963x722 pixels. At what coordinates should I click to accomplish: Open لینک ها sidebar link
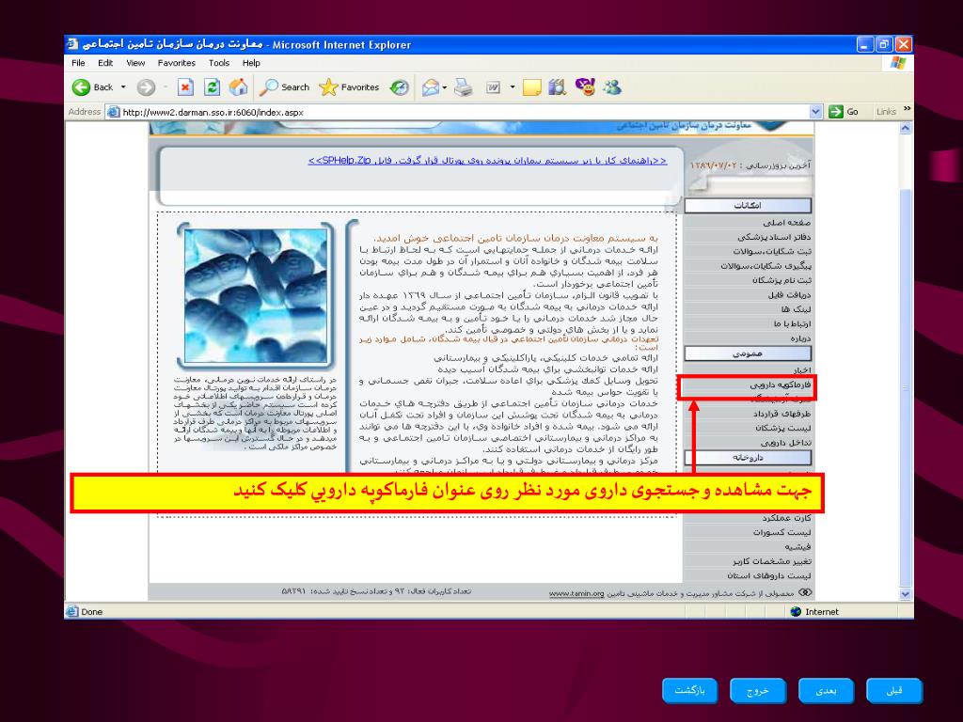click(x=796, y=309)
